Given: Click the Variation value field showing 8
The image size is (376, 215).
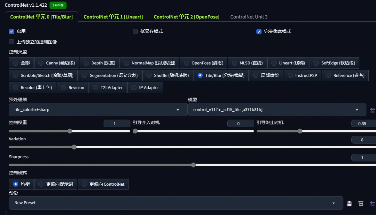Looking at the screenshot, I should click(x=364, y=140).
